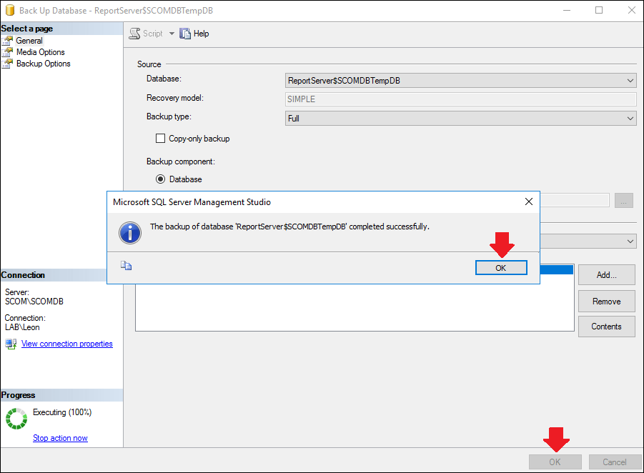
Task: Click the copy message icon in the dialog
Action: 126,266
